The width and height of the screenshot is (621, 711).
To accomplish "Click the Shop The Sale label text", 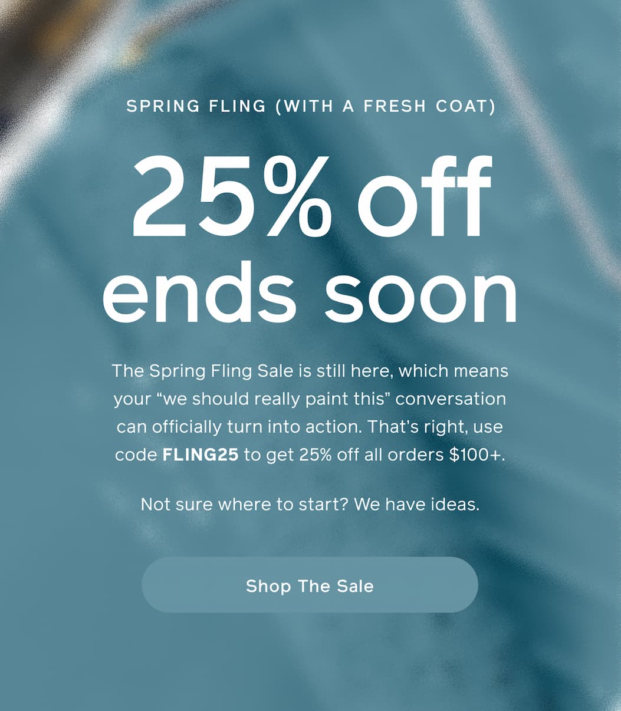I will [310, 585].
